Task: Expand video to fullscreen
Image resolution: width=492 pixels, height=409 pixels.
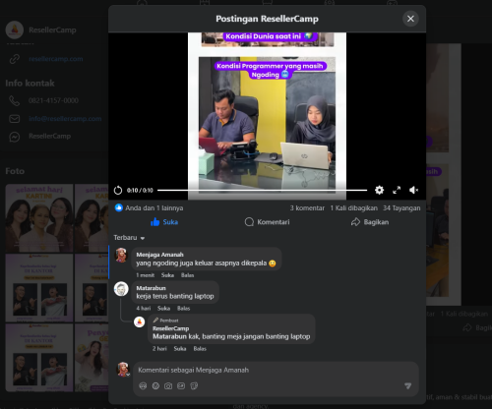Action: click(x=397, y=190)
